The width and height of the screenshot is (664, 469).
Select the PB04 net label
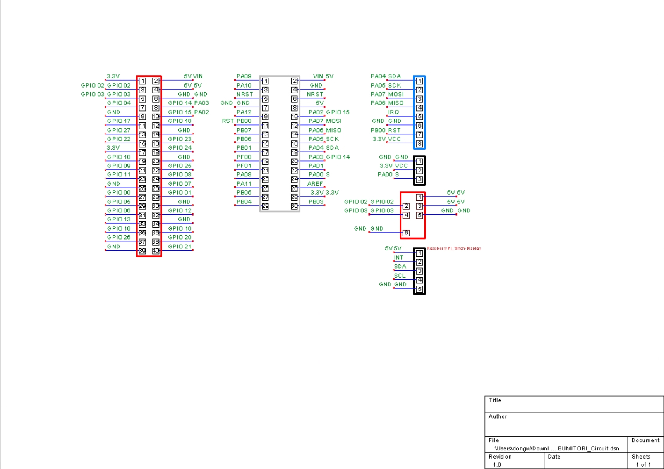coord(244,202)
